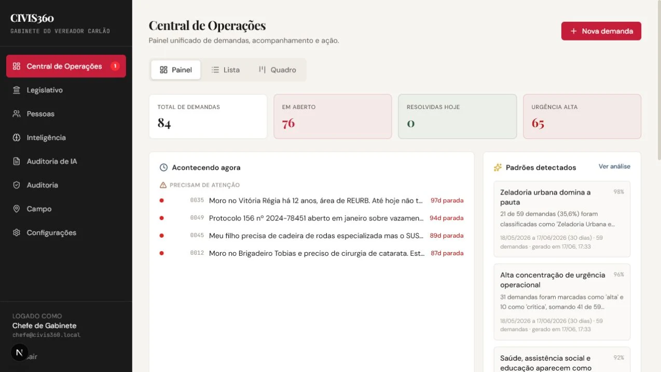Image resolution: width=661 pixels, height=372 pixels.
Task: Select the Campo sidebar item
Action: point(66,209)
